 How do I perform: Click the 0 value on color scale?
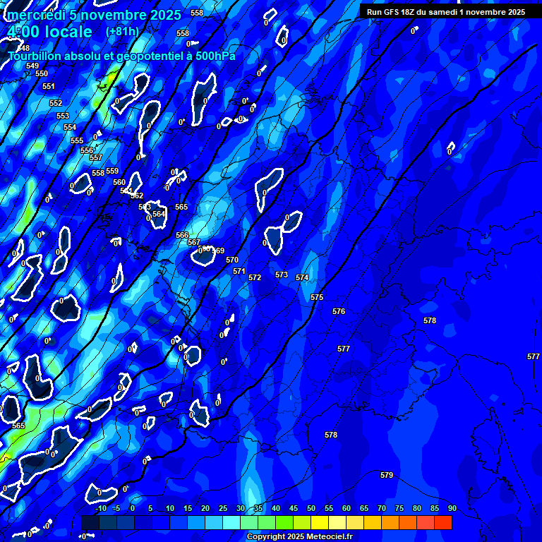[132, 509]
